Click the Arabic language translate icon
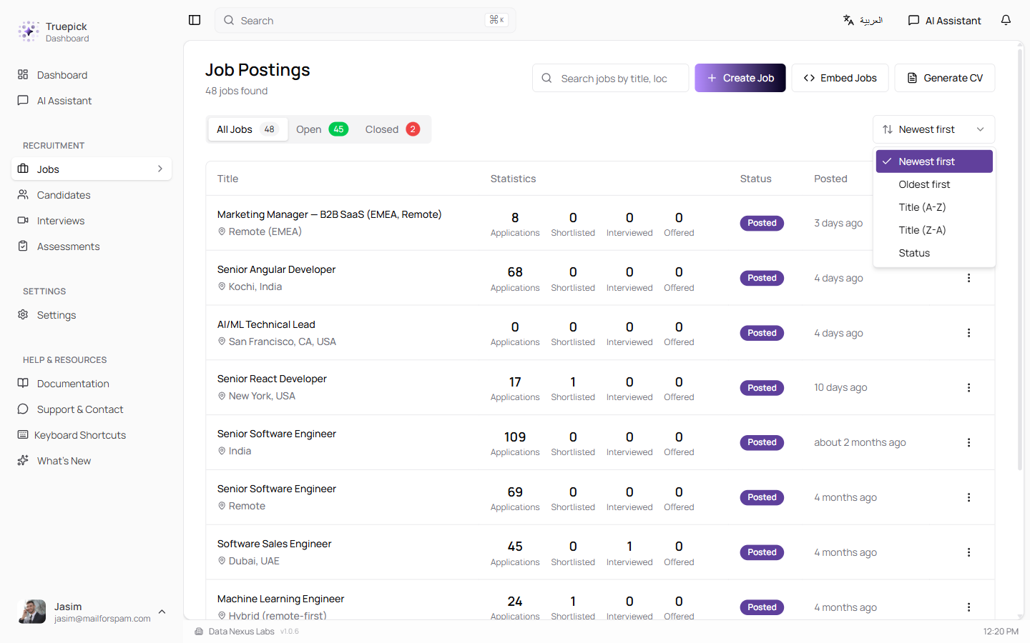Image resolution: width=1030 pixels, height=643 pixels. point(862,20)
